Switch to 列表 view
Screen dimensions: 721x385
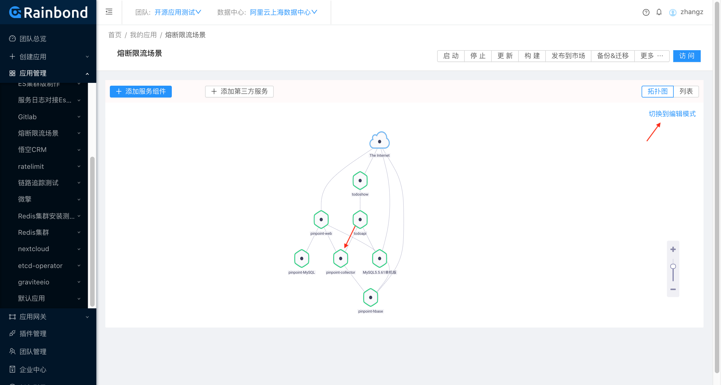[x=686, y=91]
